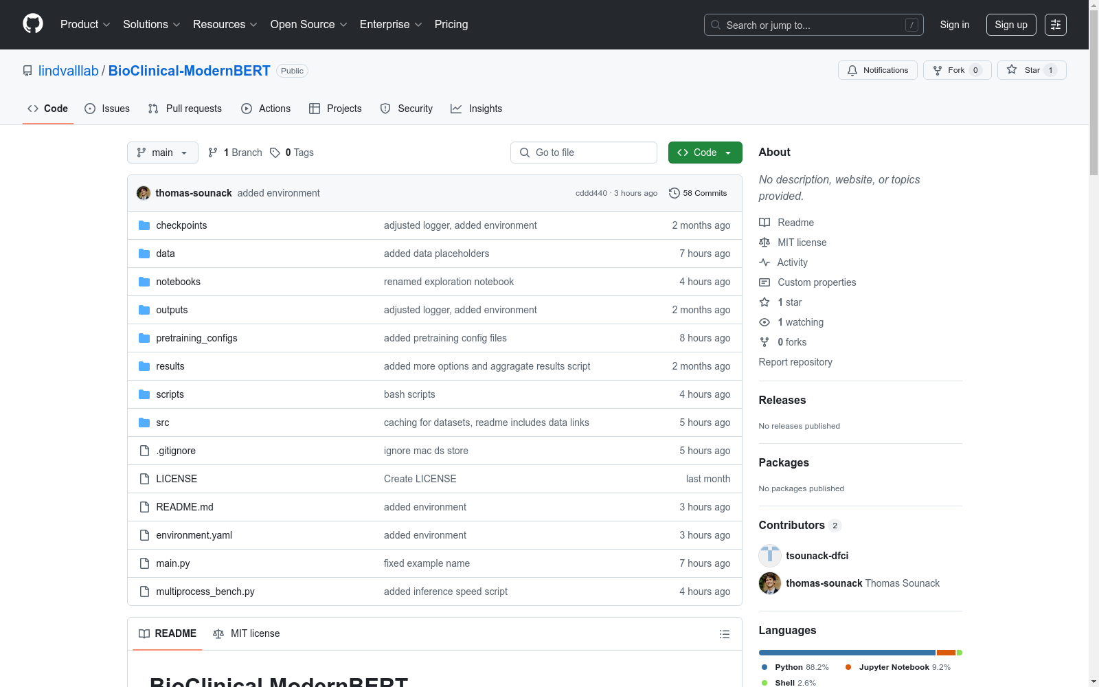1099x687 pixels.
Task: Star this repository
Action: pyautogui.click(x=1032, y=70)
